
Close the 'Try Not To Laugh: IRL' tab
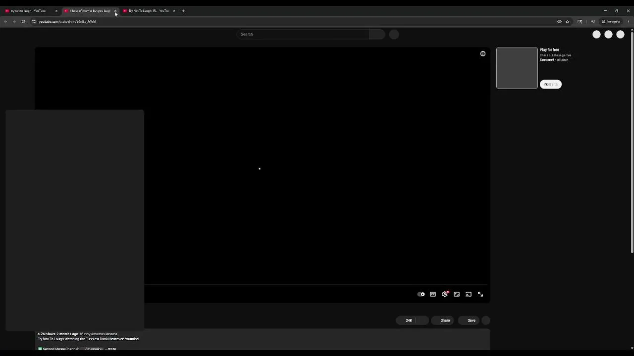[x=174, y=11]
